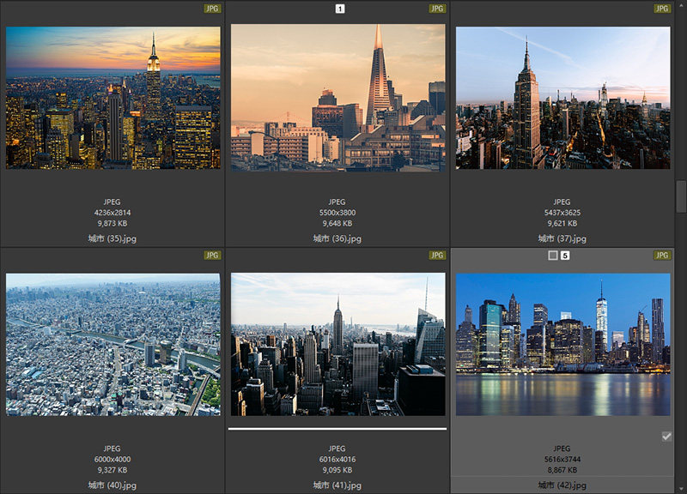Click the JPG badge on 城市 (42).jpg

(662, 256)
